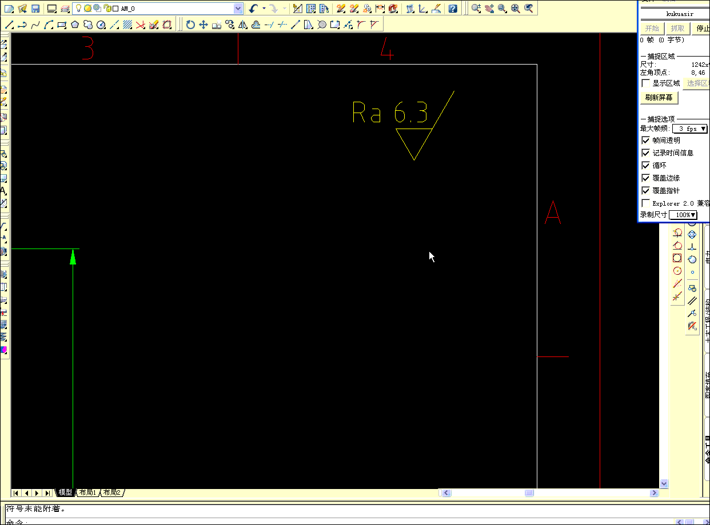
Task: Select the Rotate tool
Action: [190, 25]
